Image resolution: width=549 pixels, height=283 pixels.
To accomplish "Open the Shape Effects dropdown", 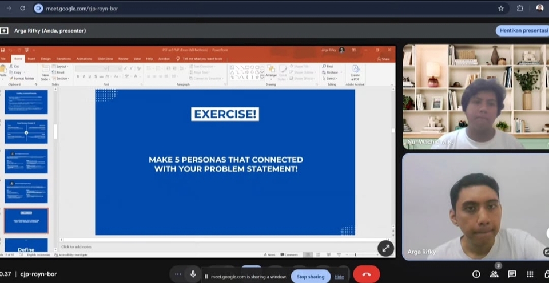I will 302,79.
